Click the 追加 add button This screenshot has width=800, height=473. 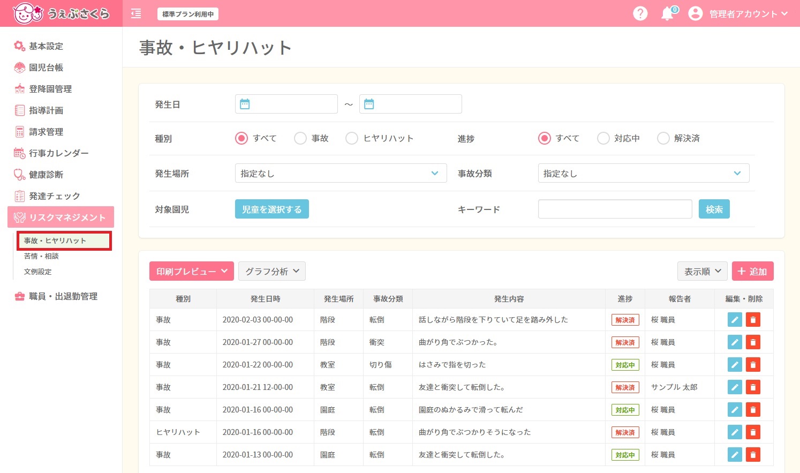pyautogui.click(x=752, y=271)
